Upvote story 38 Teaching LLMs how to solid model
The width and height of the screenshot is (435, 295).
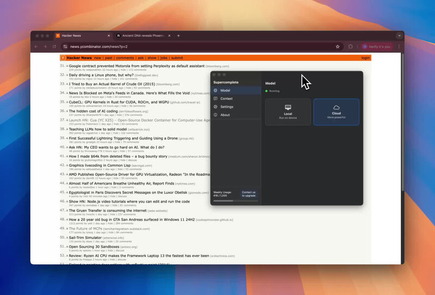click(67, 129)
